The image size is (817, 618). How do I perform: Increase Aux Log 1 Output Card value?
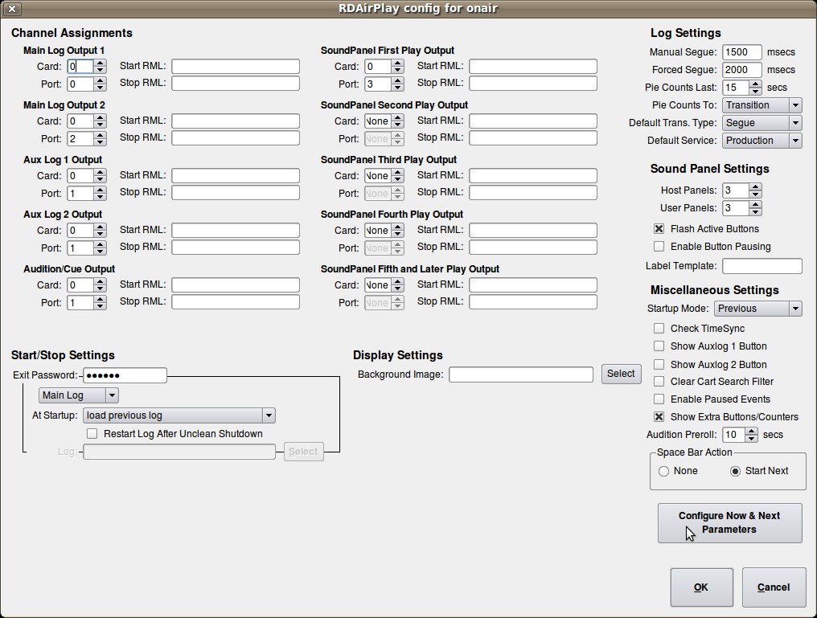click(100, 172)
